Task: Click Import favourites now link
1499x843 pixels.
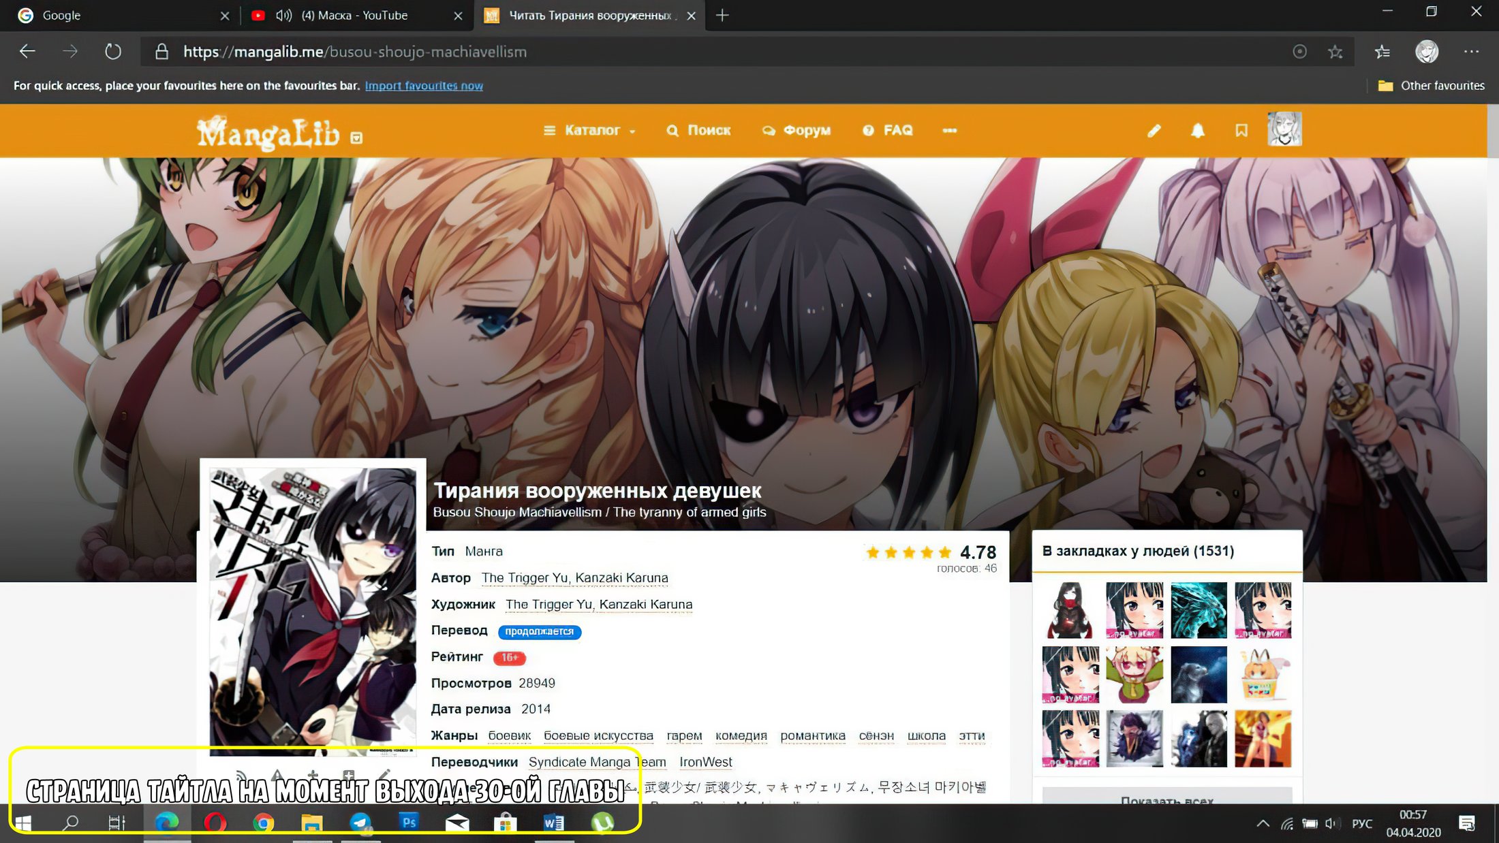Action: click(x=424, y=86)
